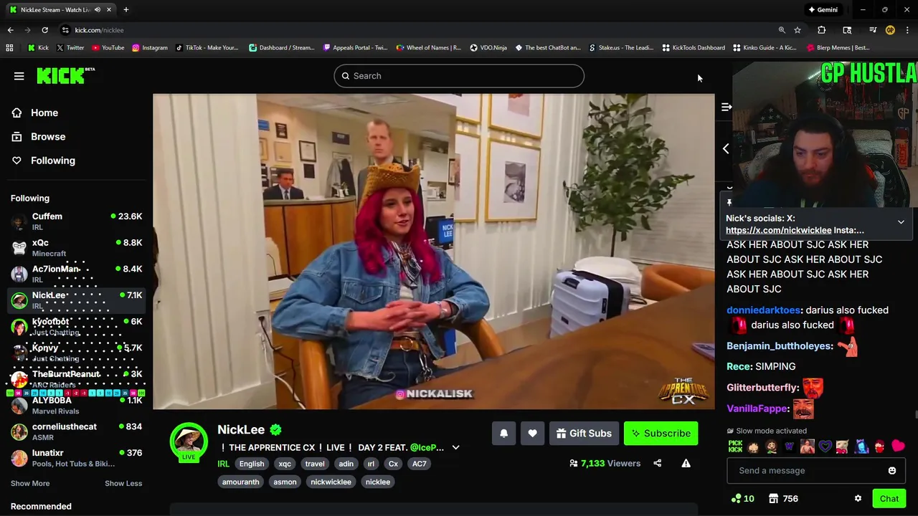Click Show Less under Following
The height and width of the screenshot is (516, 918).
pyautogui.click(x=123, y=483)
